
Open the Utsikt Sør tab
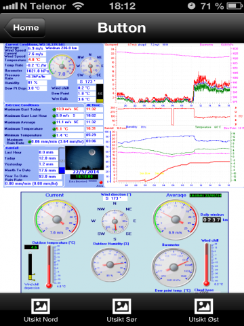[x=122, y=310]
